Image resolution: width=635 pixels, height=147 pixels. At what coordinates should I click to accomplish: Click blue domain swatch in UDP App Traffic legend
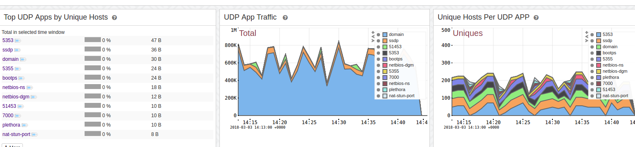(385, 35)
